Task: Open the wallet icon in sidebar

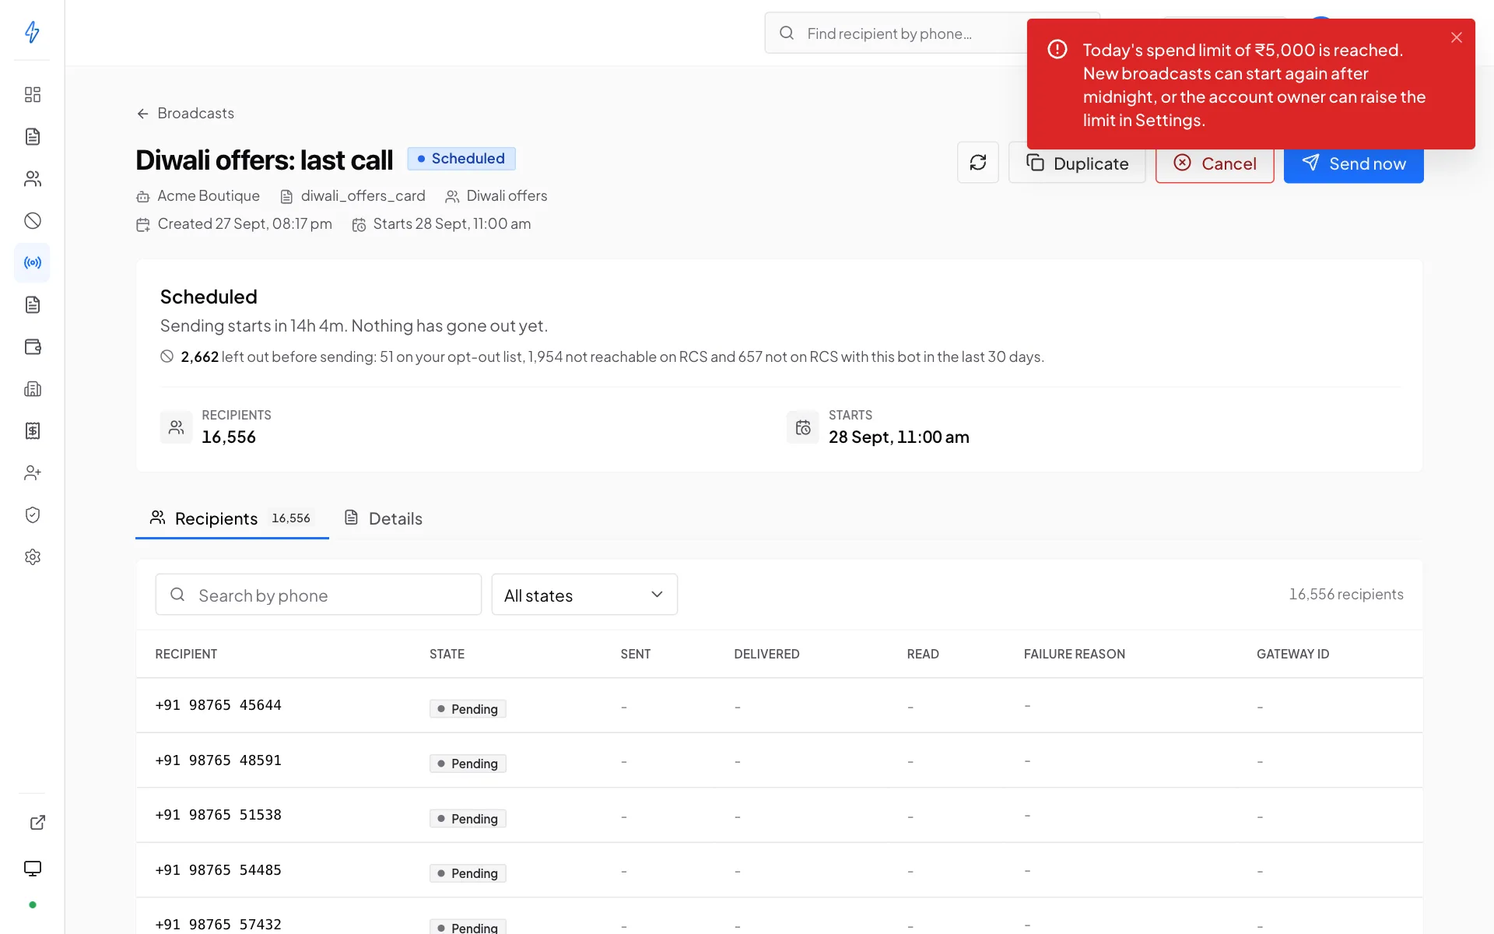Action: pos(33,347)
